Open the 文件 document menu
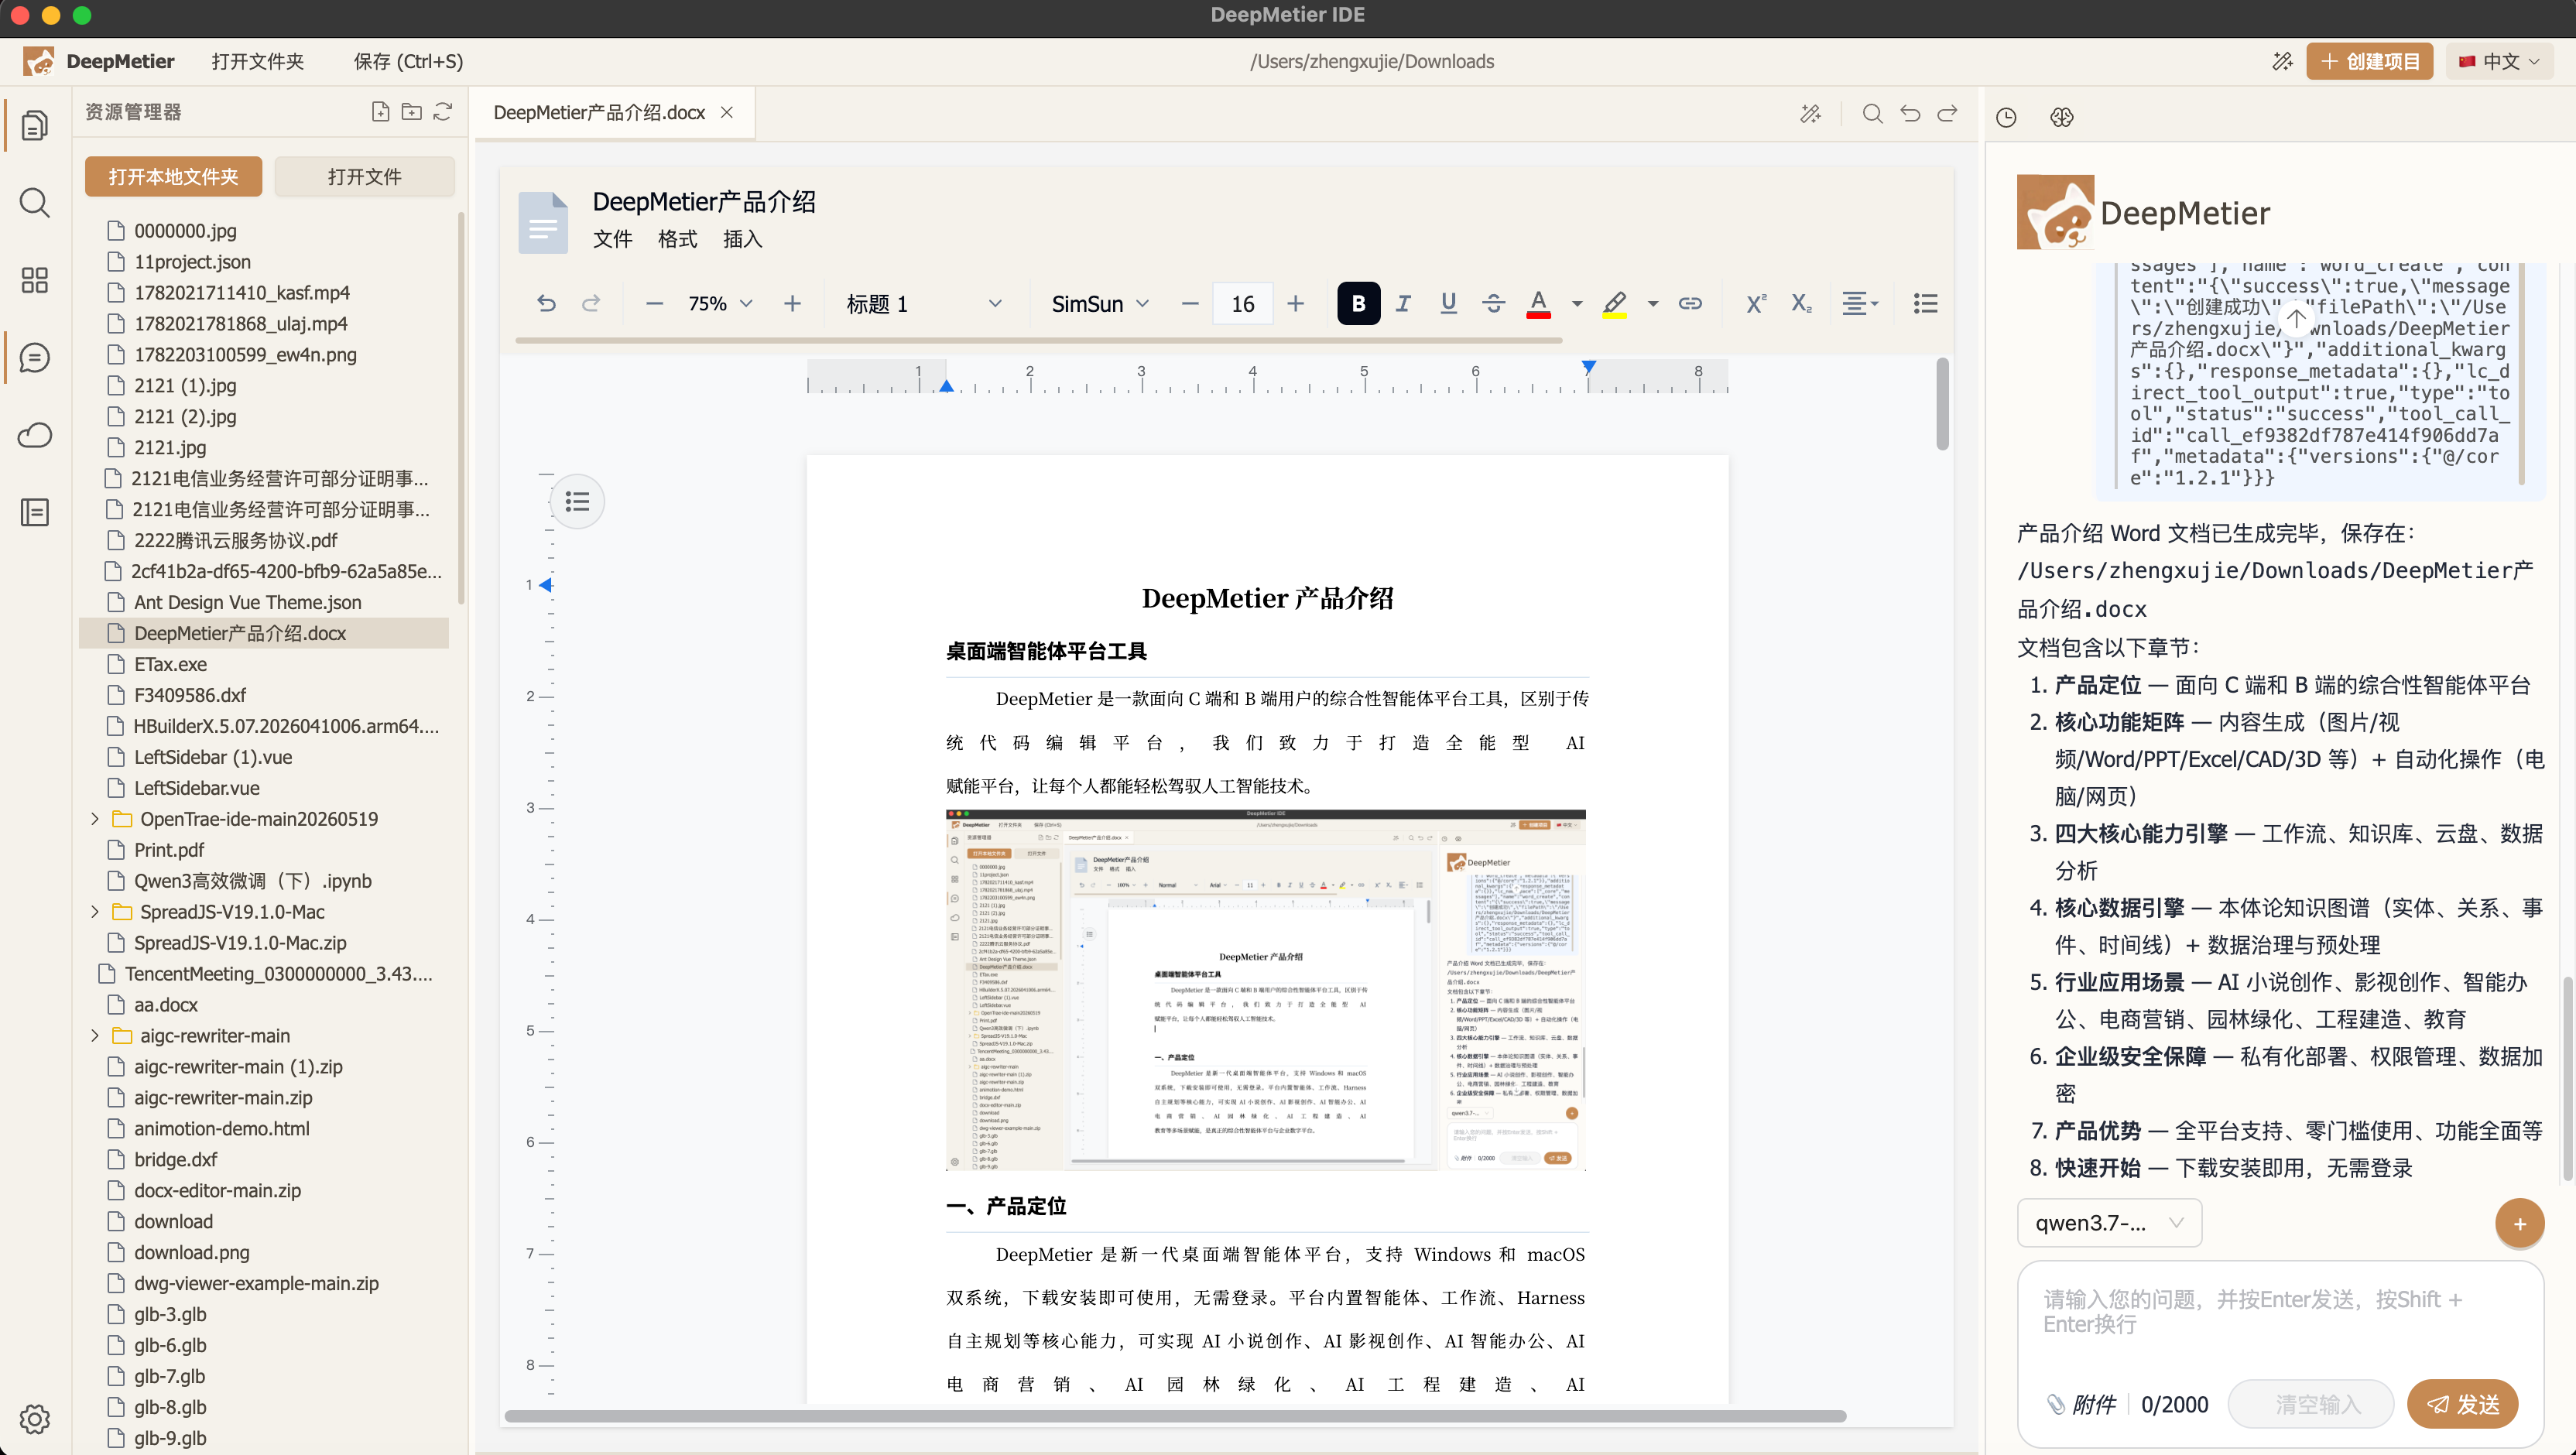 pos(612,239)
